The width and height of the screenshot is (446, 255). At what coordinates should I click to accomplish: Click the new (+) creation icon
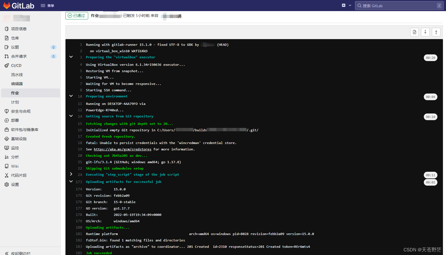343,5
